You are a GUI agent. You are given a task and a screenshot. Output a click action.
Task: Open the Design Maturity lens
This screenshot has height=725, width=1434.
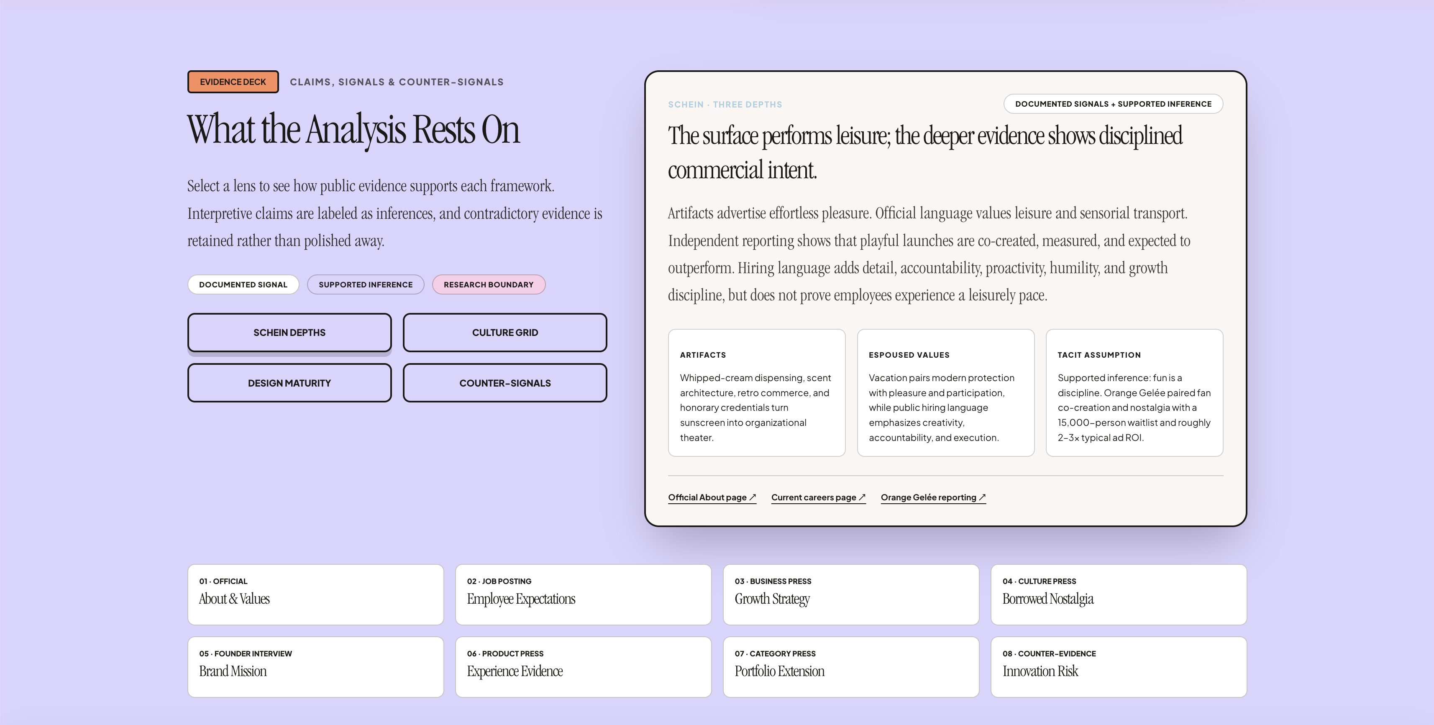289,383
